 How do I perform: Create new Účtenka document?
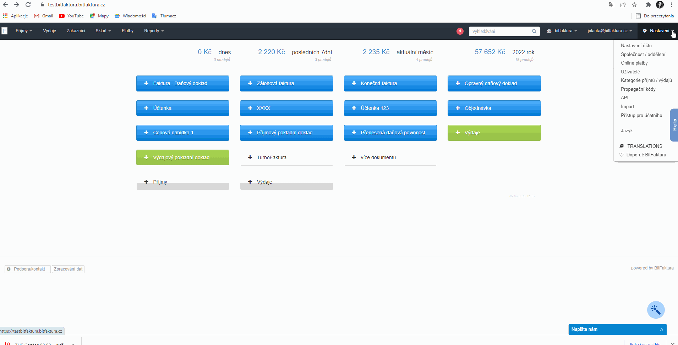pos(183,108)
